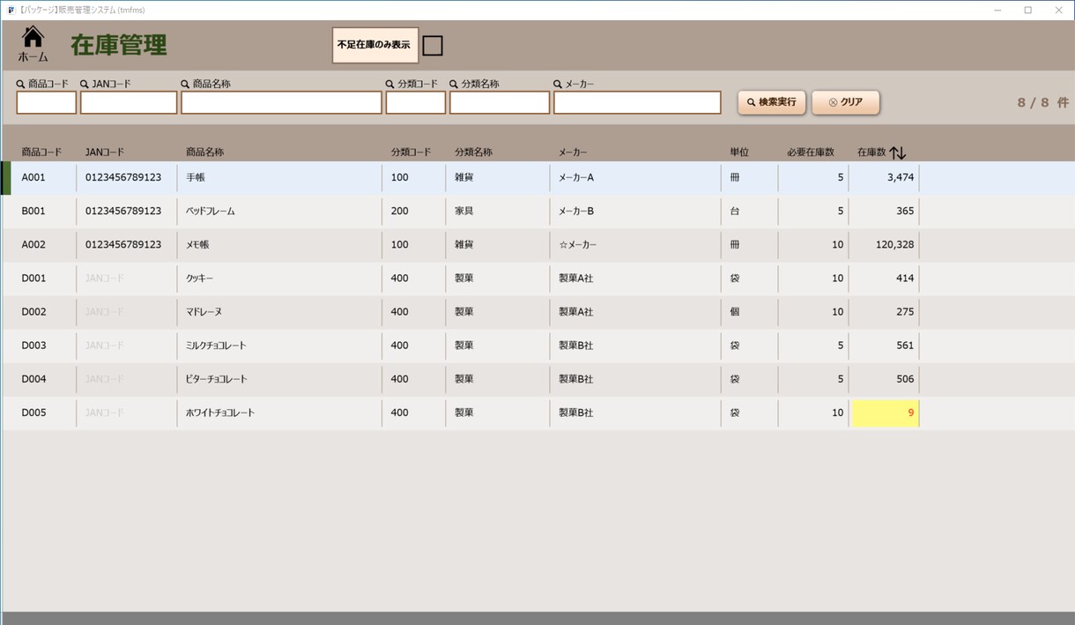The height and width of the screenshot is (625, 1075).
Task: Focus the メーカー search field
Action: click(x=637, y=102)
